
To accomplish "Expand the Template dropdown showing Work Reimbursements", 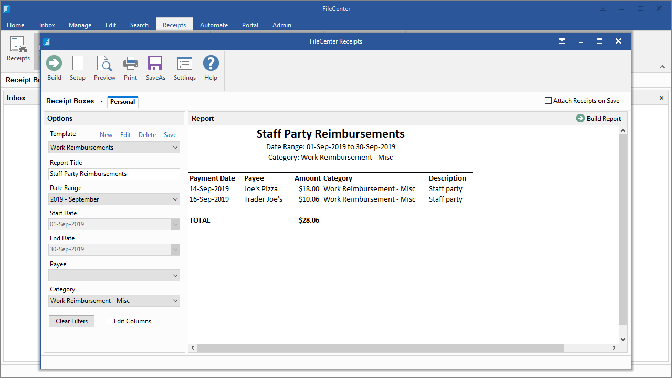I will tap(114, 148).
